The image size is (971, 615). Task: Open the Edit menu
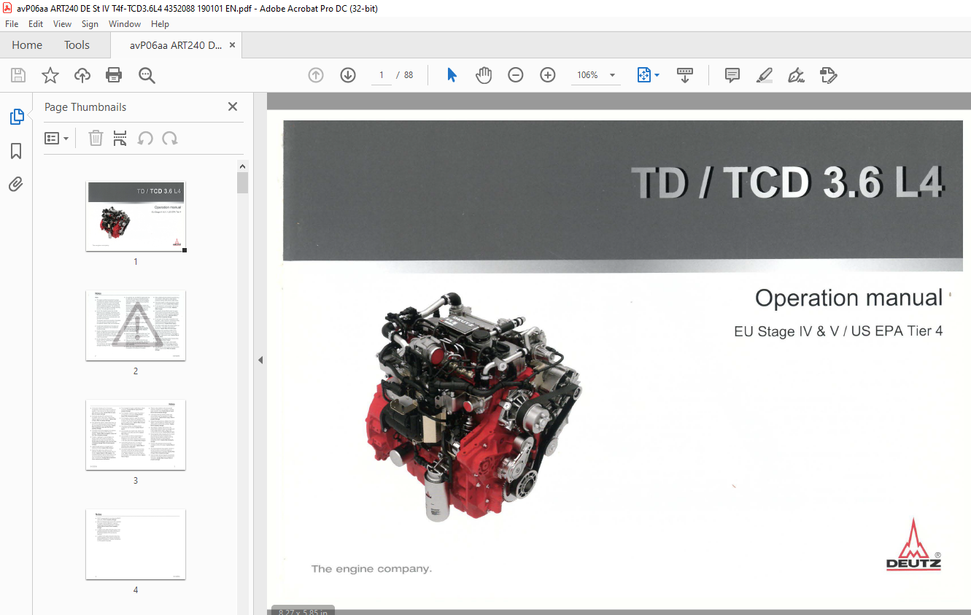click(36, 24)
